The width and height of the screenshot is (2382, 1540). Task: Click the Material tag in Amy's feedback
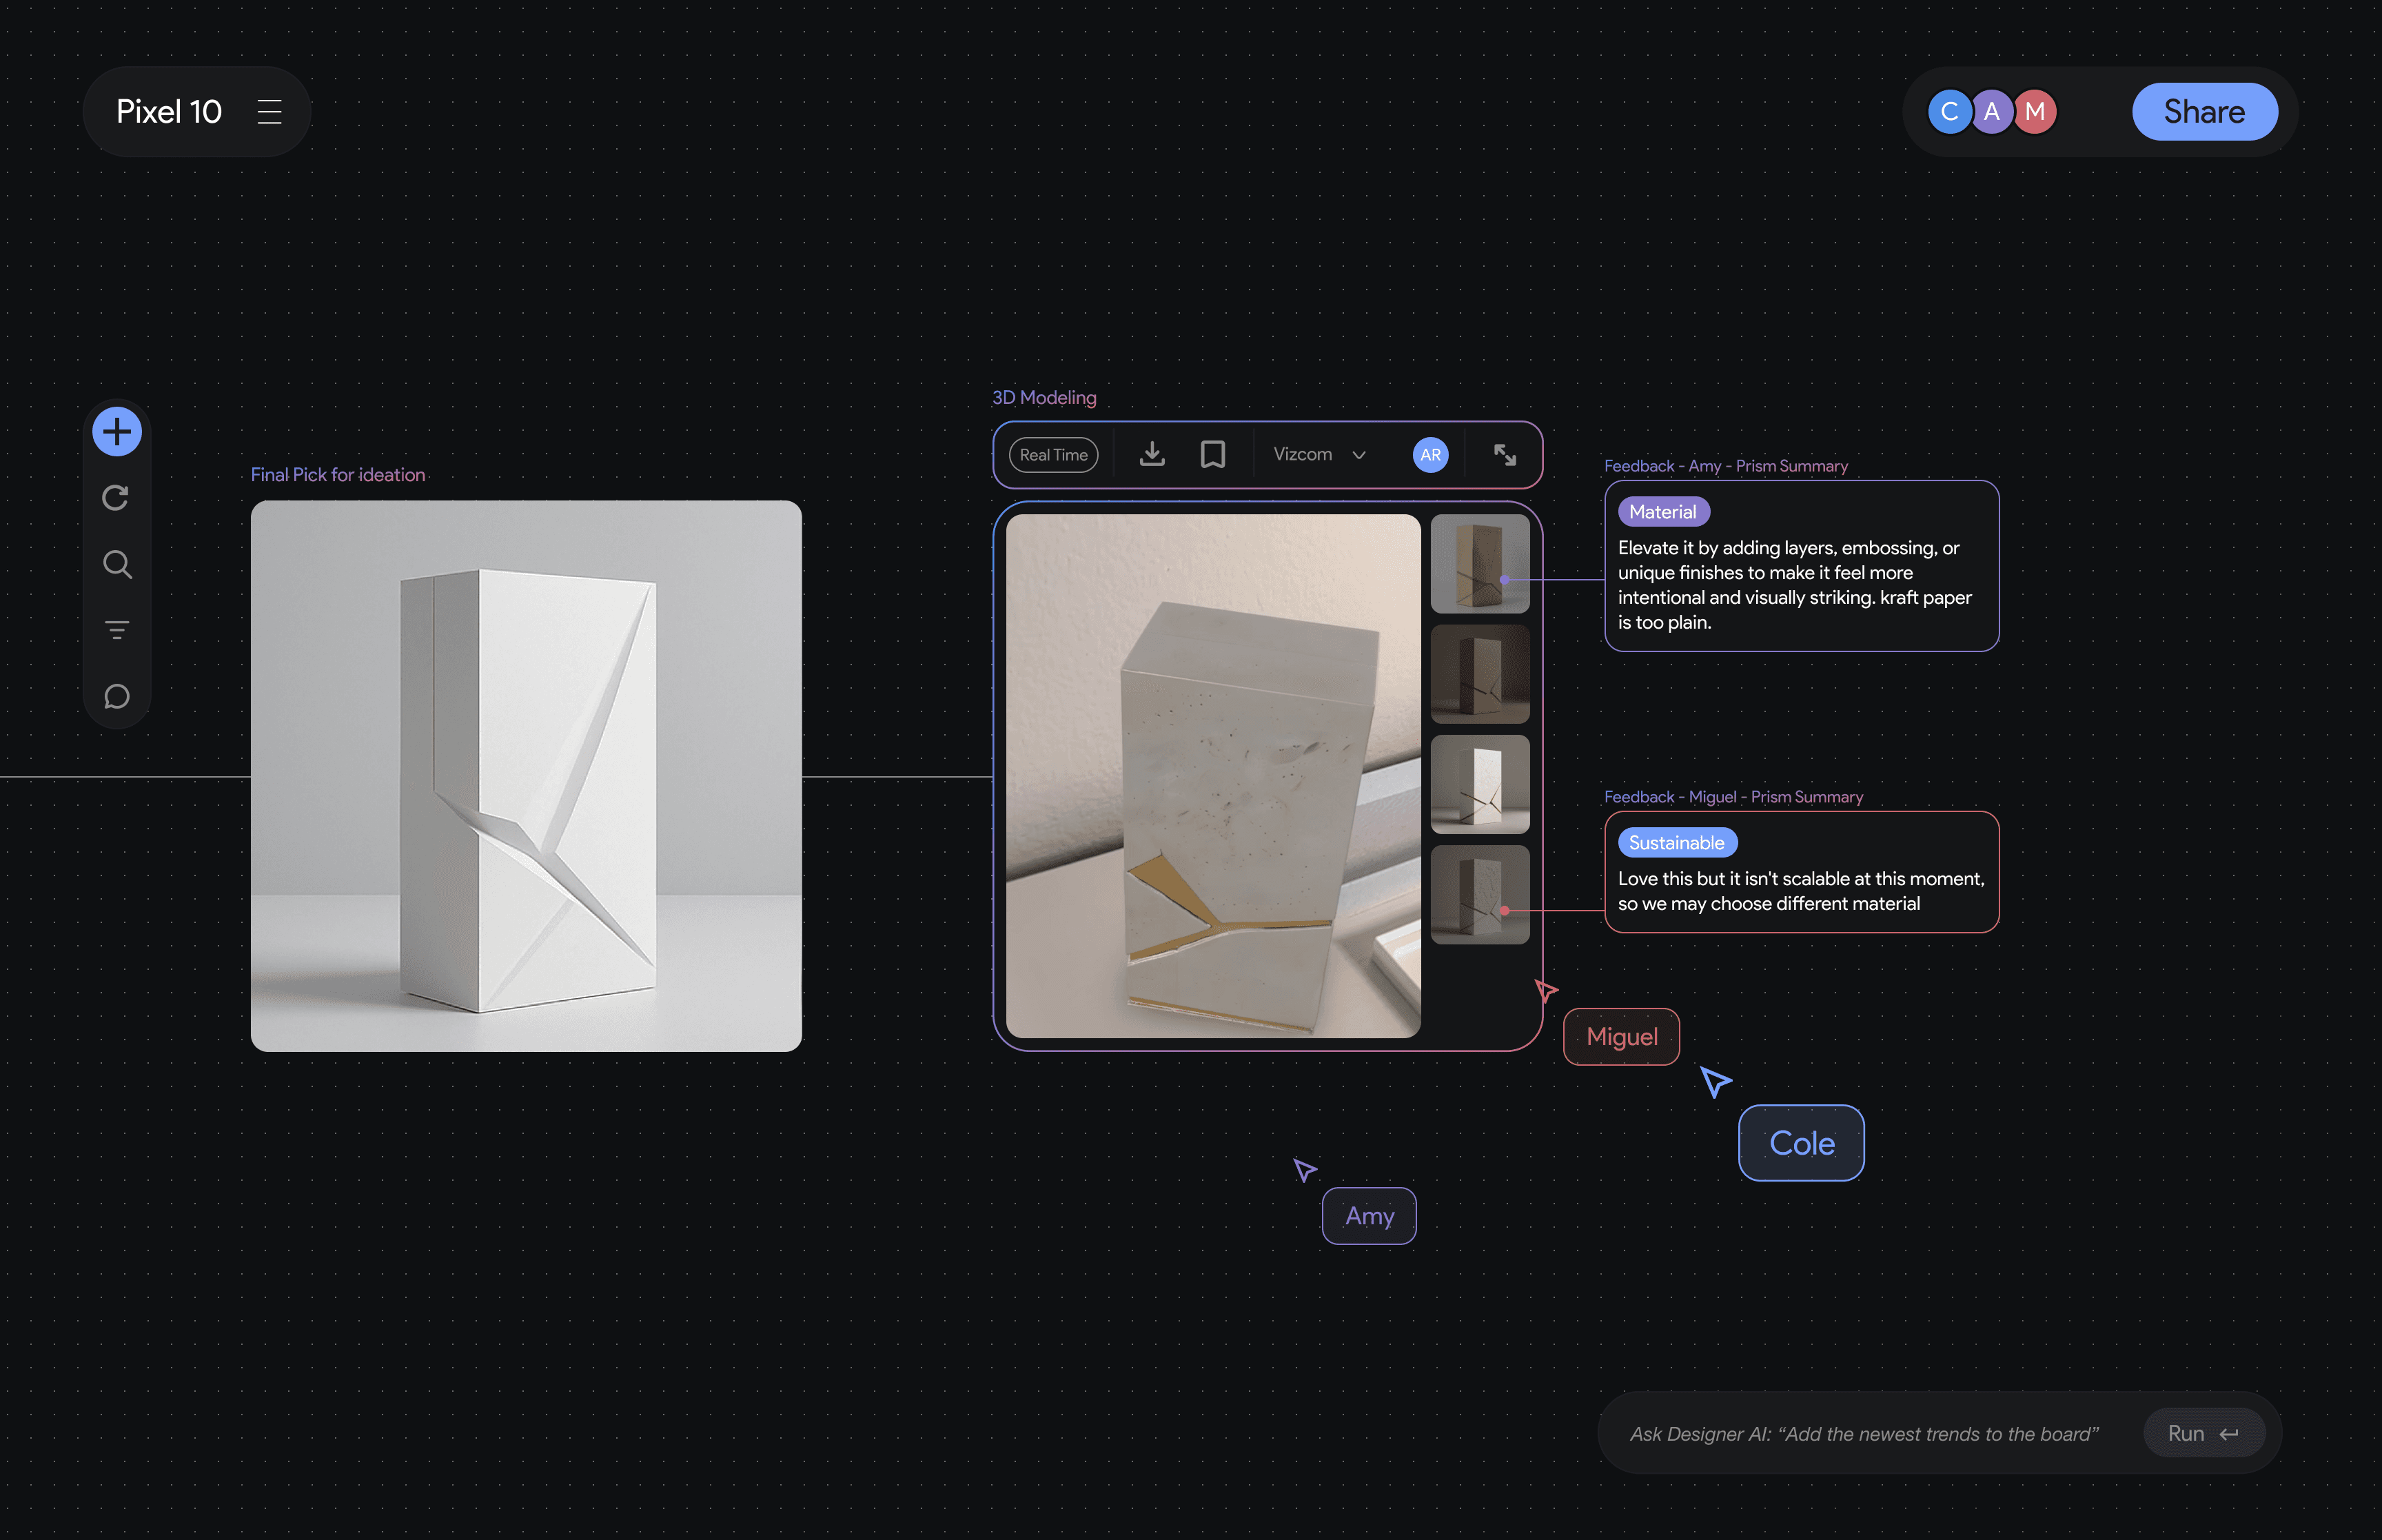pyautogui.click(x=1662, y=512)
